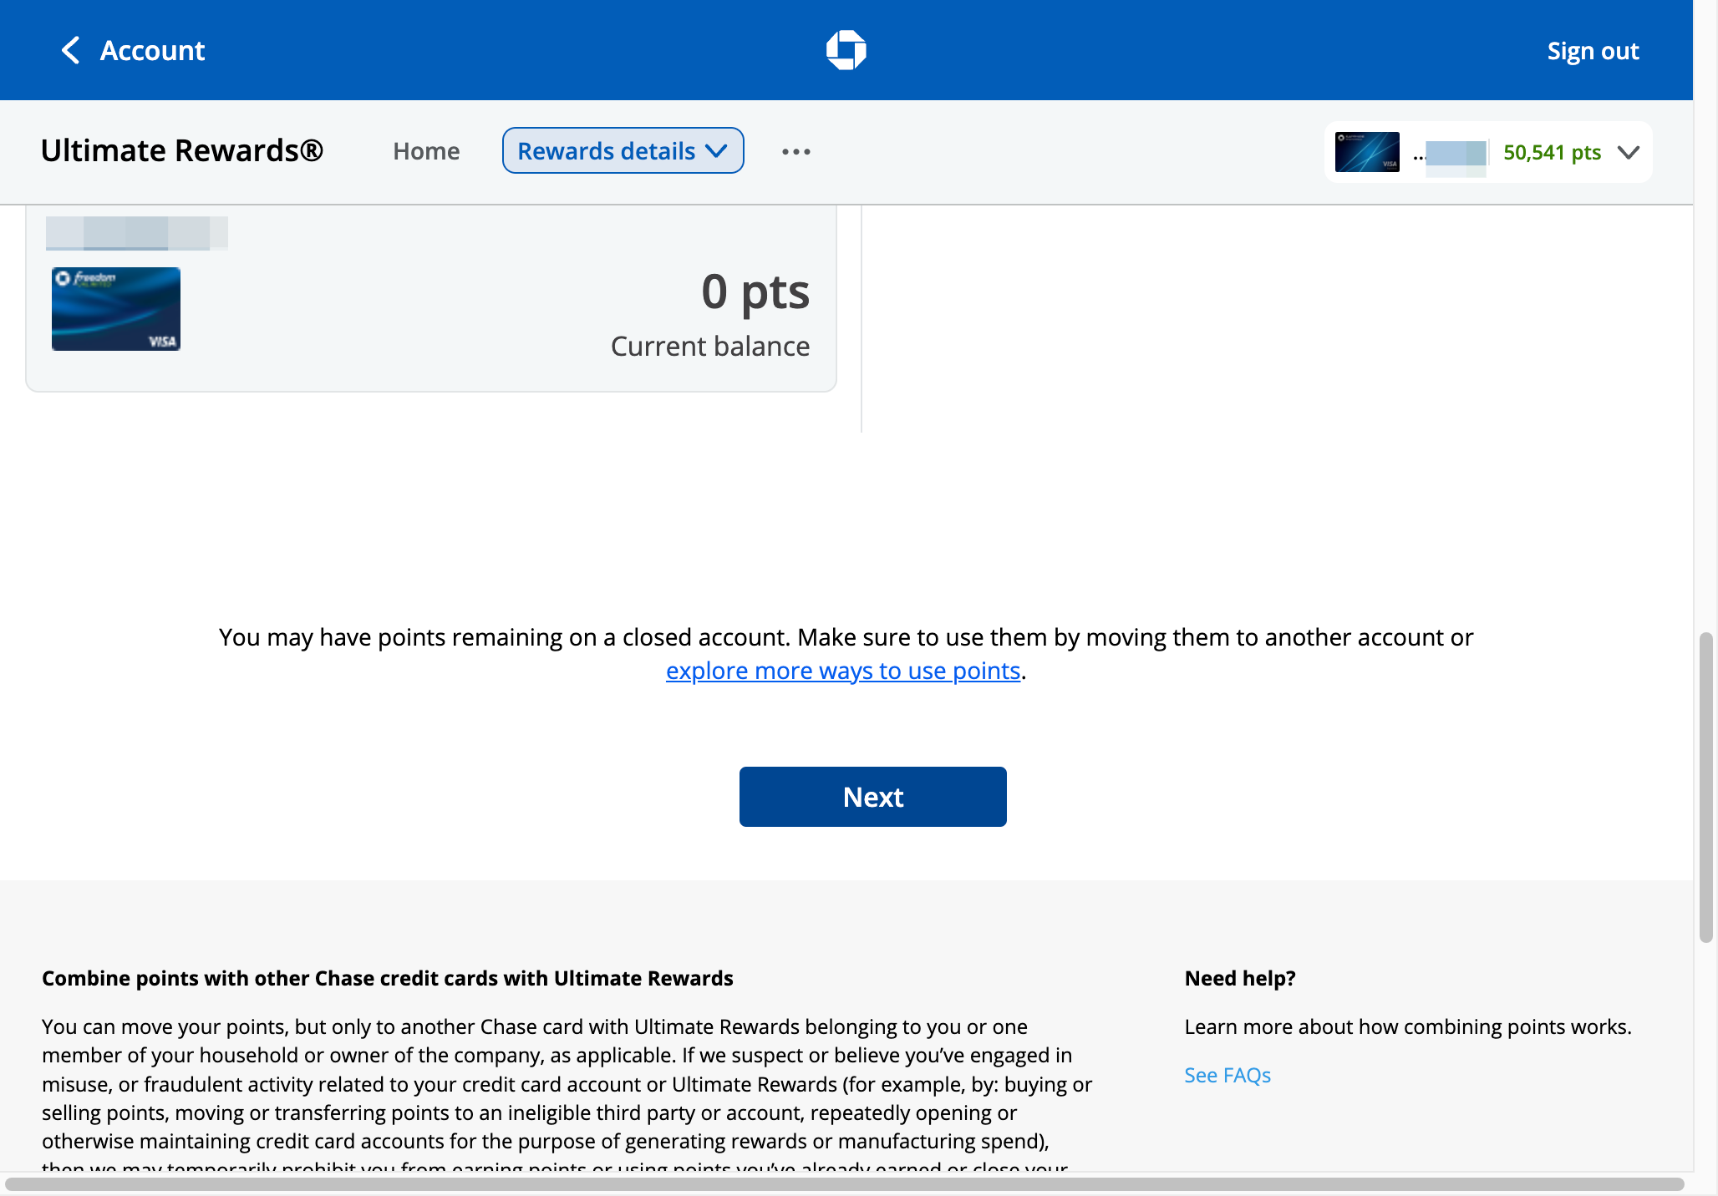Click Learn more about how combining points works
This screenshot has width=1718, height=1196.
coord(1408,1026)
